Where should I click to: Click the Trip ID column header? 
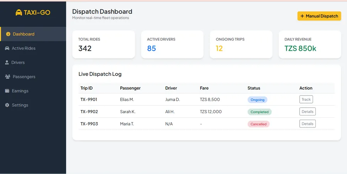86,88
